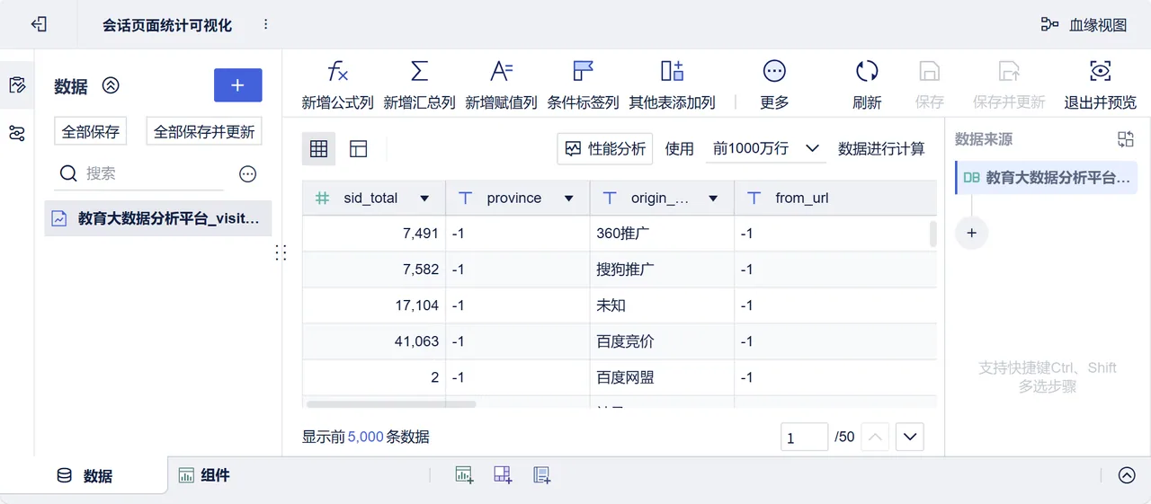The height and width of the screenshot is (504, 1151).
Task: Click the from_url column header
Action: [835, 198]
